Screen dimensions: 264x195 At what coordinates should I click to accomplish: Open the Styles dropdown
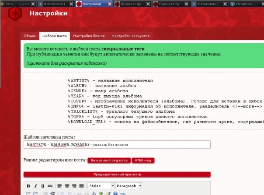[x=101, y=186]
